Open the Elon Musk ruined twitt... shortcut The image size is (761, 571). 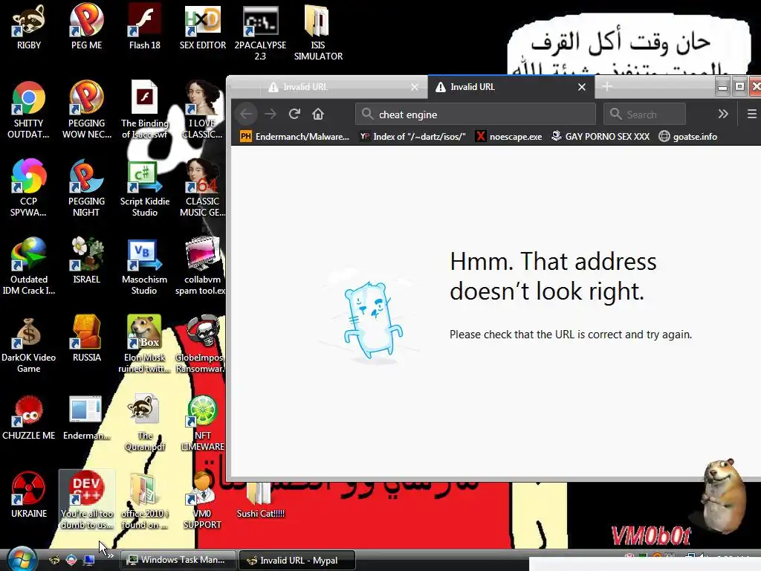point(145,345)
